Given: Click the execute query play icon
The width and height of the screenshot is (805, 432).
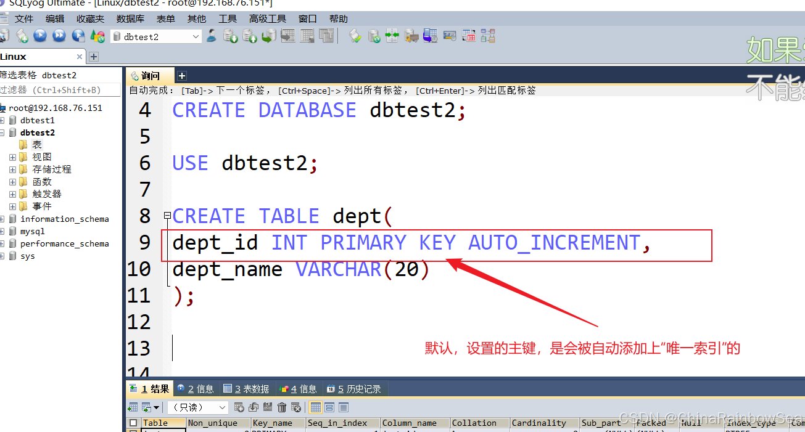Looking at the screenshot, I should pos(40,36).
